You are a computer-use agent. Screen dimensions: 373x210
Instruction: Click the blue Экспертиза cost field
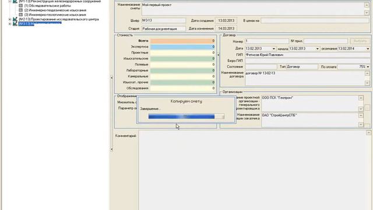pyautogui.click(x=182, y=47)
